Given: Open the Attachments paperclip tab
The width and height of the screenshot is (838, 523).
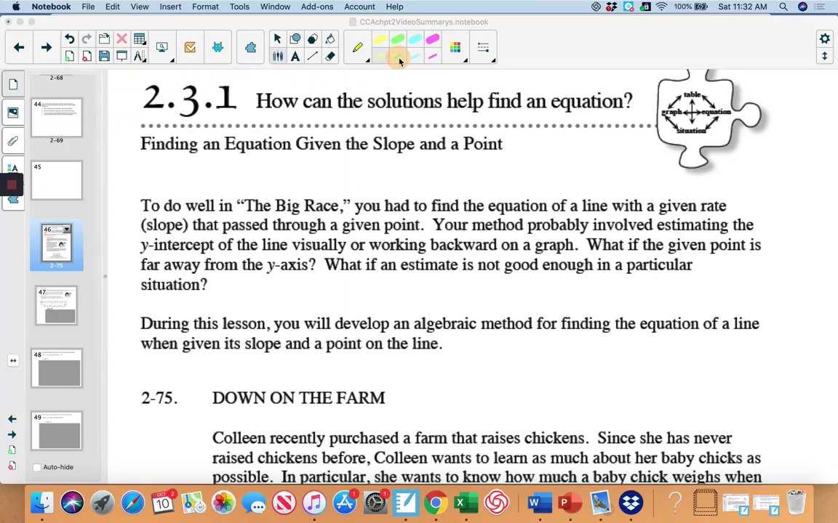Looking at the screenshot, I should (13, 141).
